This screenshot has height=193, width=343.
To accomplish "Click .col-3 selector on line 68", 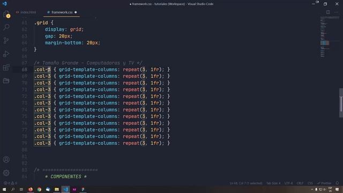I will [x=42, y=70].
